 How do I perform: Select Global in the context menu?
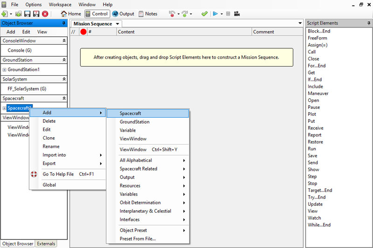[x=68, y=185]
